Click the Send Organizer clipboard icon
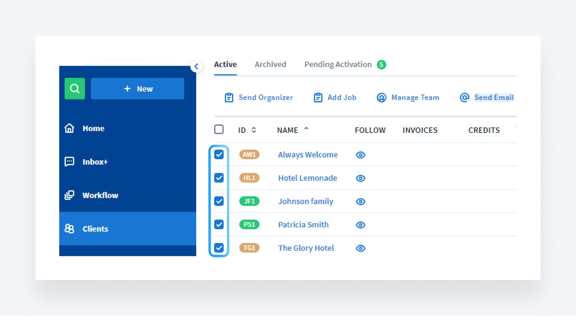 (229, 98)
